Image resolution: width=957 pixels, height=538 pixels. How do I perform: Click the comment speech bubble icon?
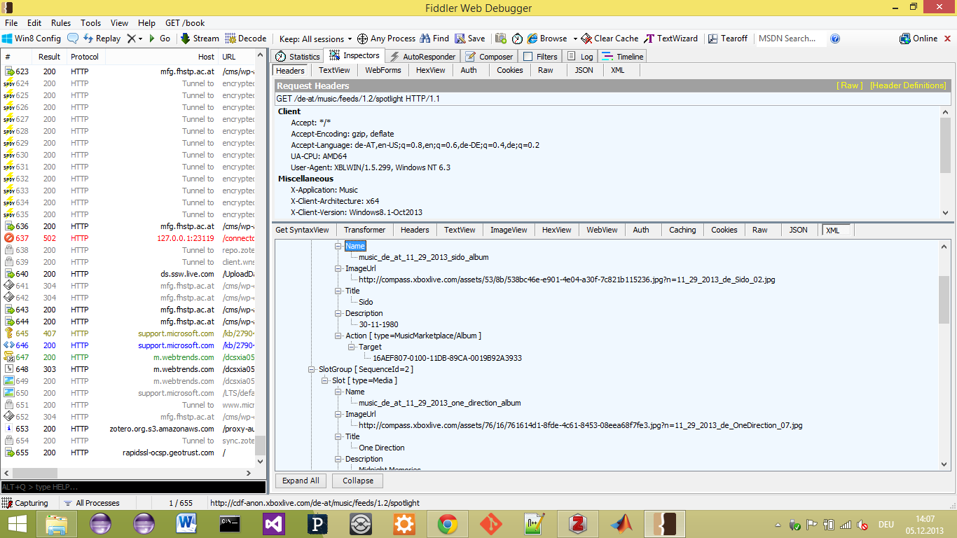(73, 39)
